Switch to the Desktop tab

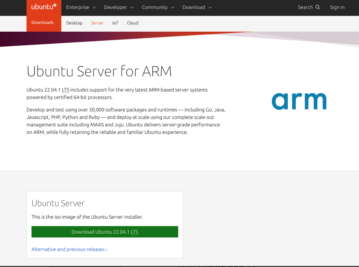(74, 23)
